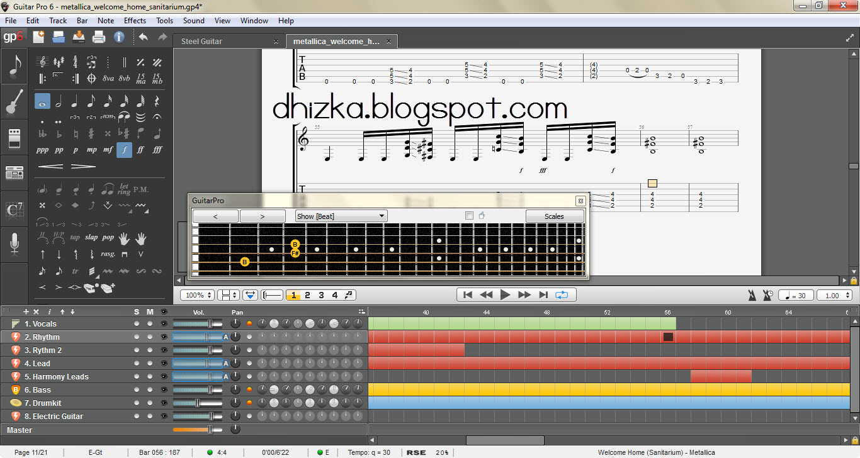Image resolution: width=860 pixels, height=458 pixels.
Task: Open the treble clef tool
Action: point(42,62)
